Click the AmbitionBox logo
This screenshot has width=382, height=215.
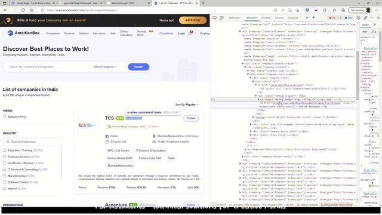coord(23,33)
